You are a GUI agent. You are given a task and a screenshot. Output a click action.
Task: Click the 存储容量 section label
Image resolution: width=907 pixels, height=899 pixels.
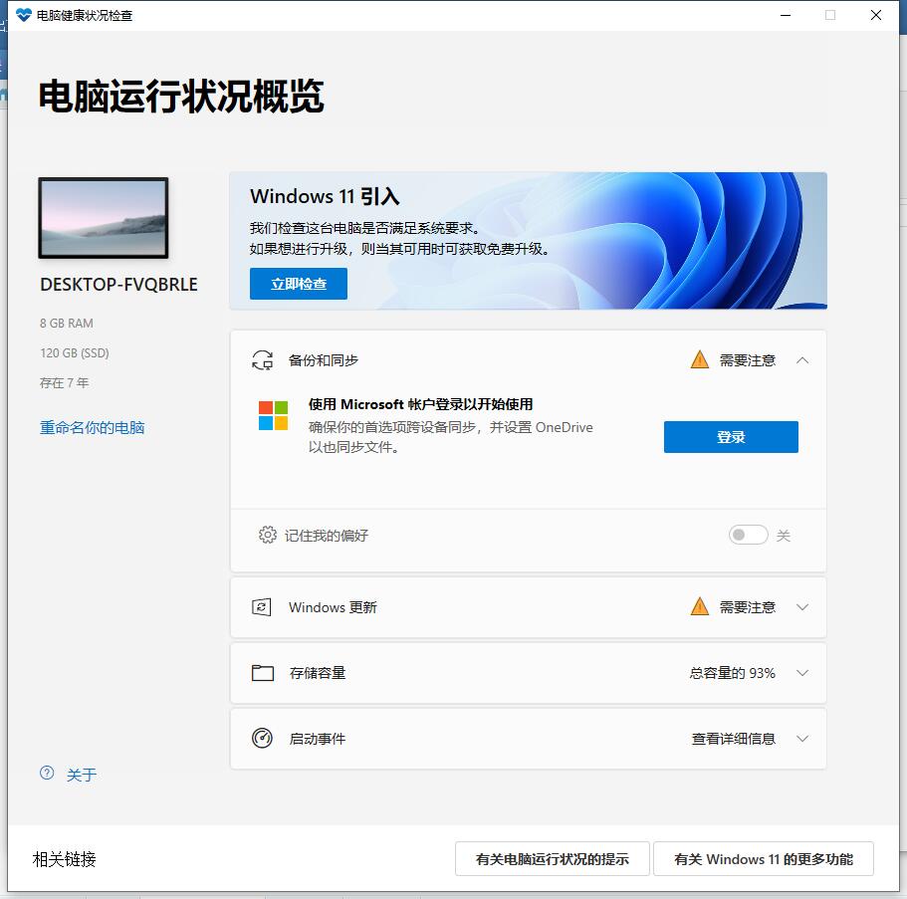318,673
